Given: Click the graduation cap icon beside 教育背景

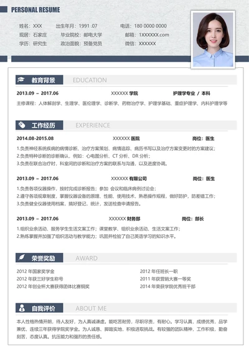Looking at the screenshot, I should click(21, 80).
